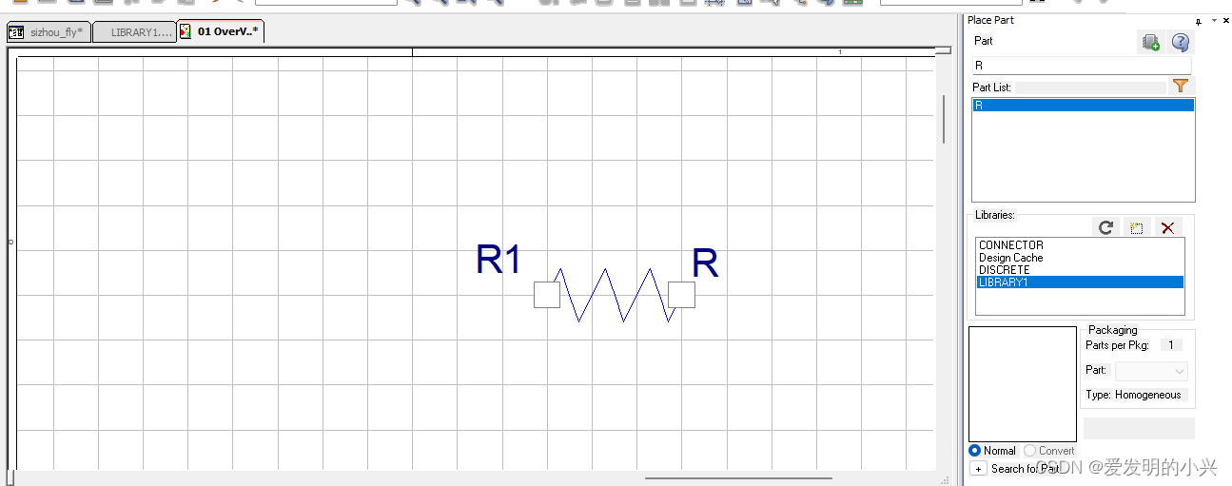1232x486 pixels.
Task: Click the left pin square of resistor R1
Action: pyautogui.click(x=547, y=295)
